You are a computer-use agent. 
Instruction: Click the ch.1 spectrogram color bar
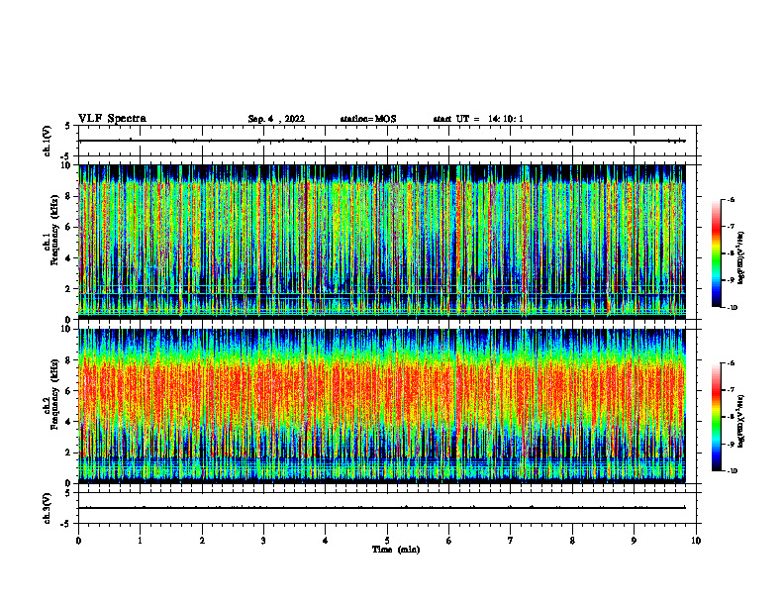coord(716,253)
